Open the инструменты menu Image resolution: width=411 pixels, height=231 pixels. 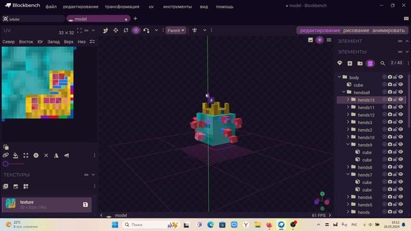(x=177, y=6)
